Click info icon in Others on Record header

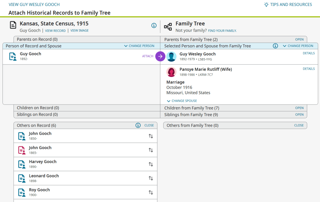point(138,125)
